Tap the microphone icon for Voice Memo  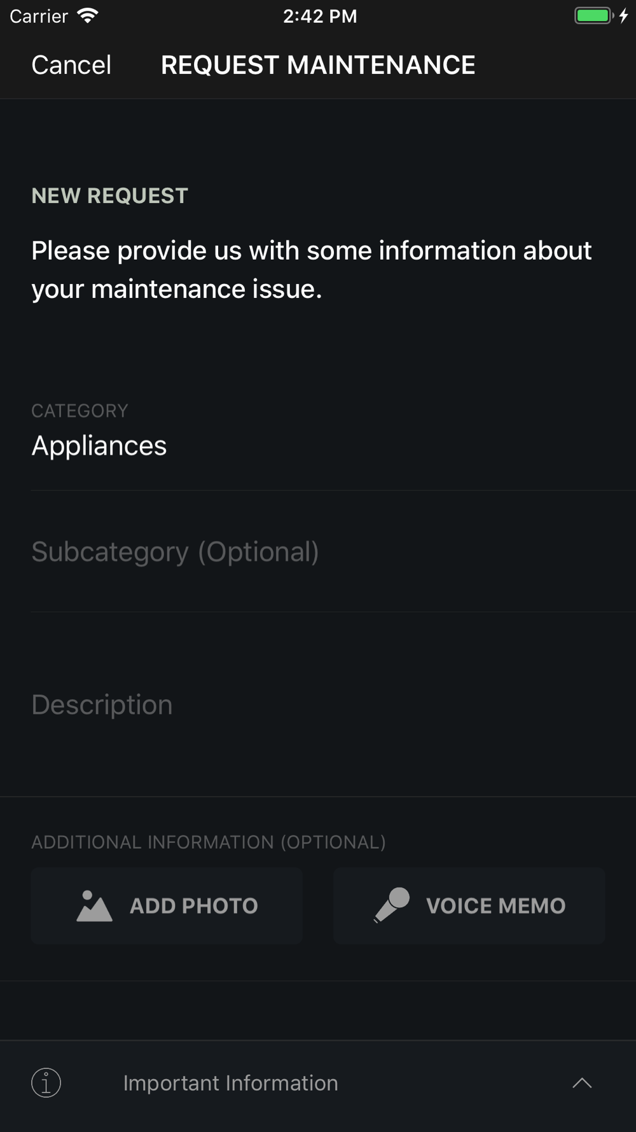coord(392,905)
